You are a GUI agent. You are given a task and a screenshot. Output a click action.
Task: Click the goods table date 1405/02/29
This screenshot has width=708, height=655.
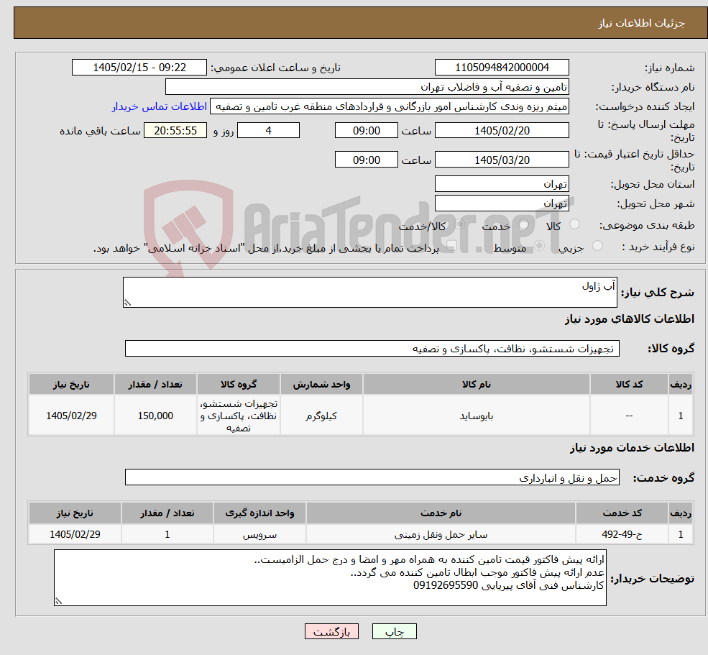[71, 416]
